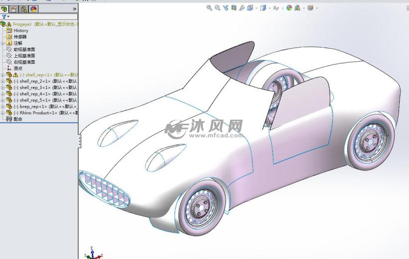Expand the panel tabs double chevron
The width and height of the screenshot is (409, 259).
75,9
